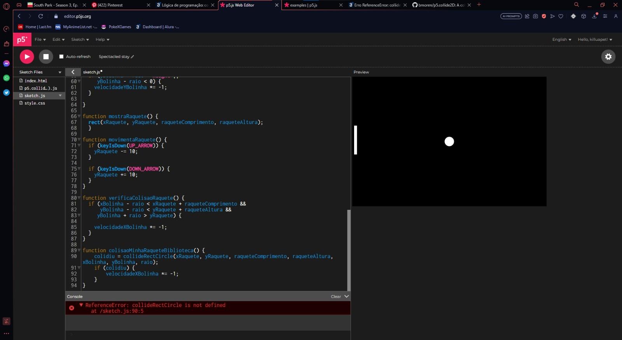Reload the current page
622x340 pixels.
[x=40, y=16]
